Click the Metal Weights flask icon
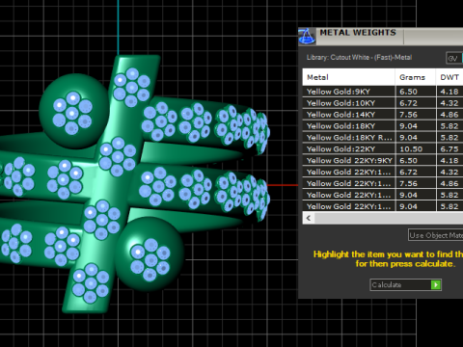The height and width of the screenshot is (347, 463). pyautogui.click(x=307, y=37)
